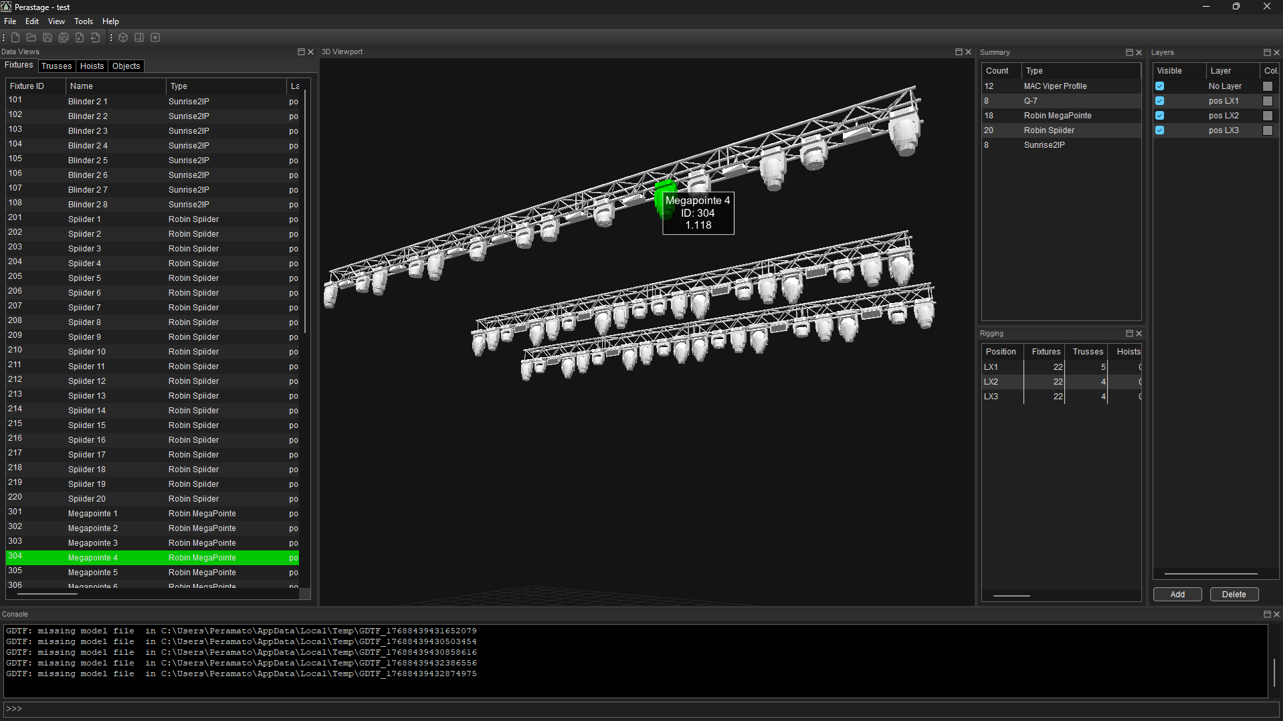
Task: Open the Tools menu
Action: (x=83, y=21)
